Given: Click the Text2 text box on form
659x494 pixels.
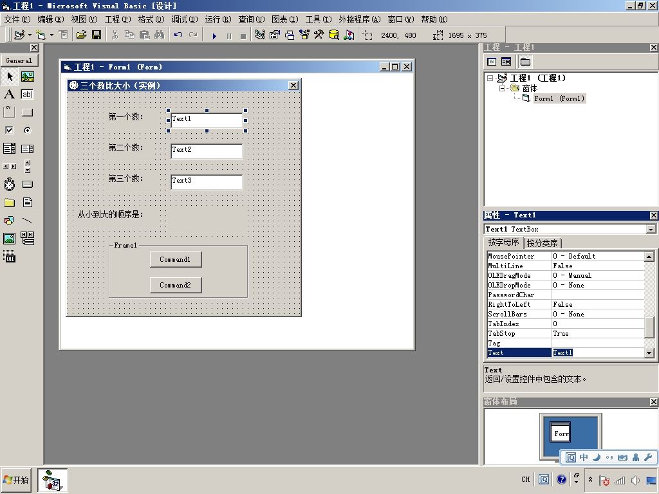Looking at the screenshot, I should tap(207, 151).
